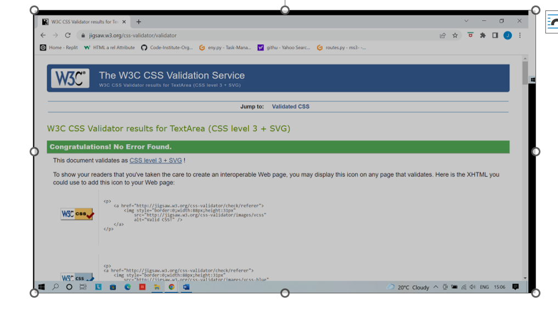Open the githu - Yahoo Search bookmark
The image size is (558, 312).
coord(284,47)
